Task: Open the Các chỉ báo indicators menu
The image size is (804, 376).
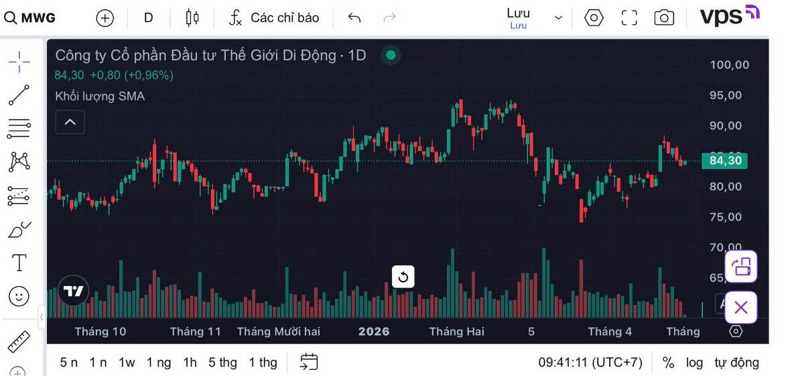Action: (274, 17)
